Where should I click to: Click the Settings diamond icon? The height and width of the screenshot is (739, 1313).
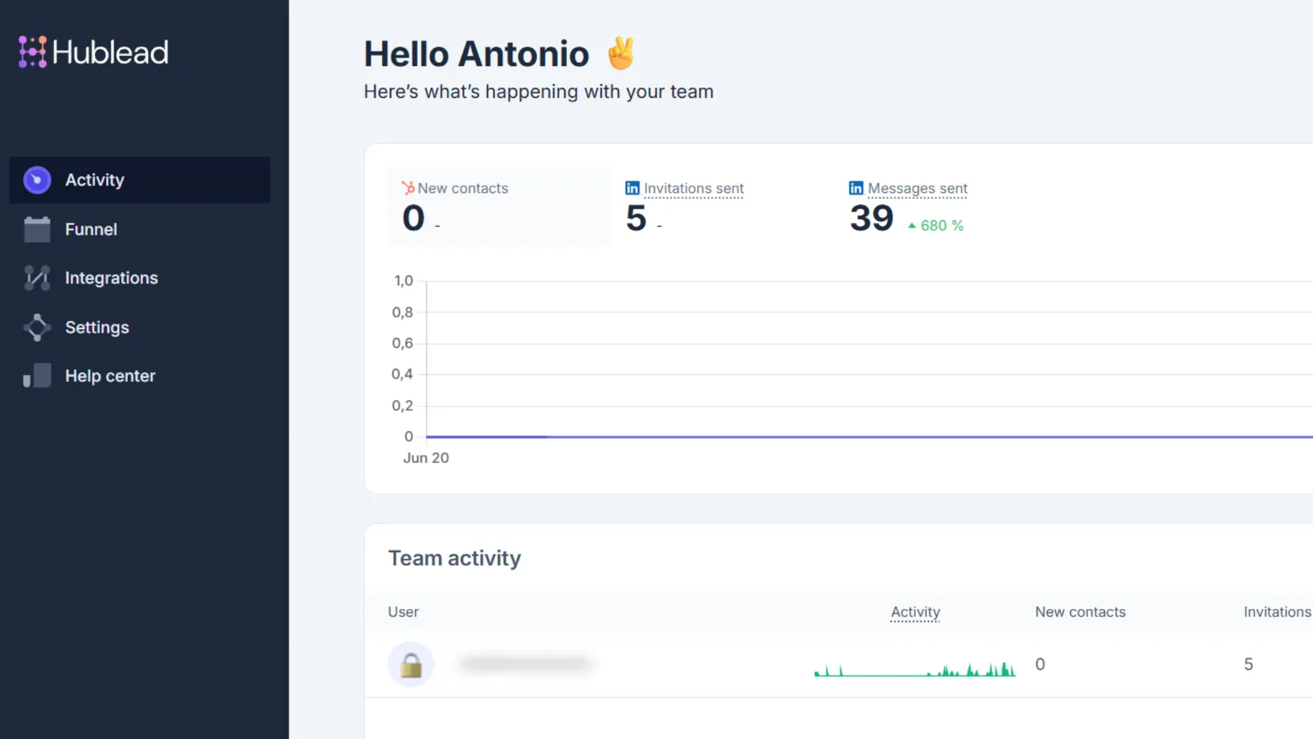[37, 327]
